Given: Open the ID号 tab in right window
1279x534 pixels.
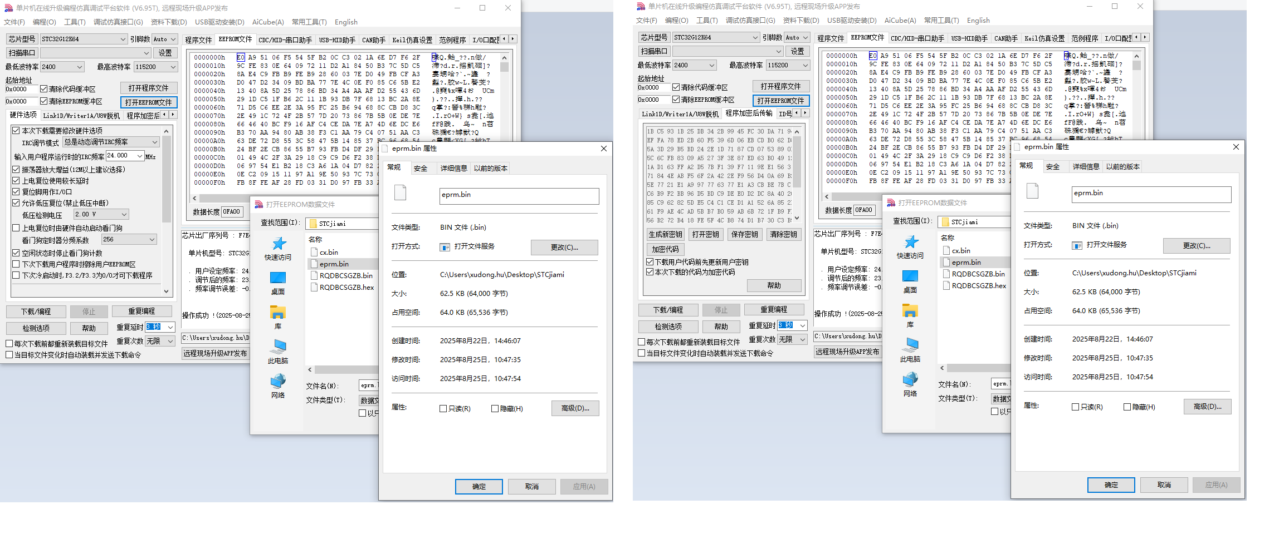Looking at the screenshot, I should point(785,113).
